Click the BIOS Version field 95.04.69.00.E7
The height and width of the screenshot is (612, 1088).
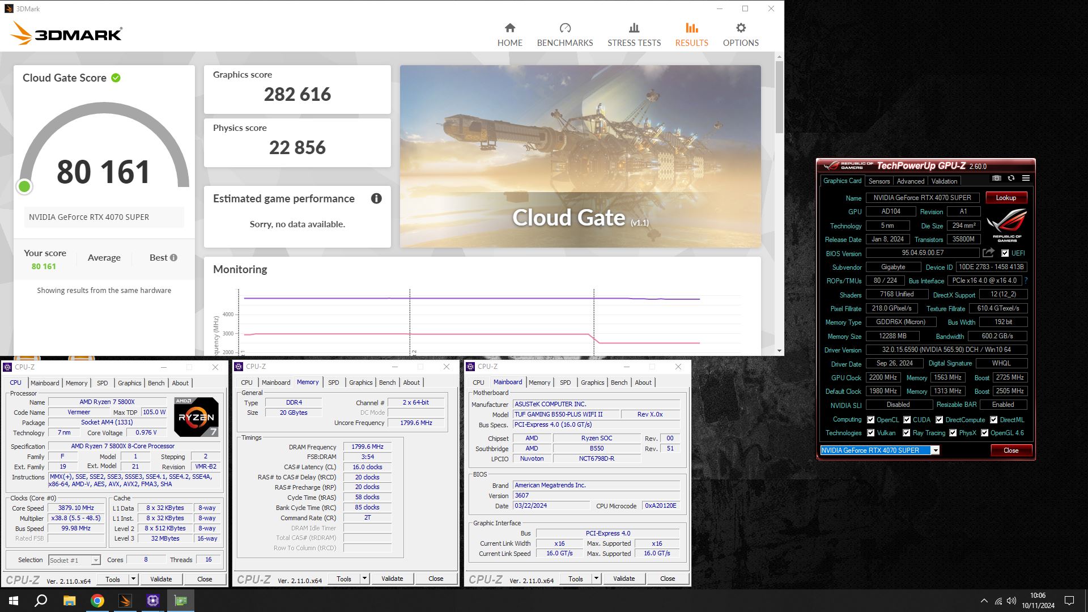tap(923, 253)
